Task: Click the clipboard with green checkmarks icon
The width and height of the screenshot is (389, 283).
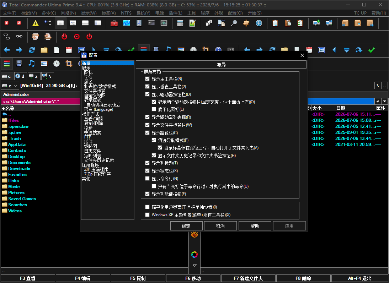Action: [300, 23]
